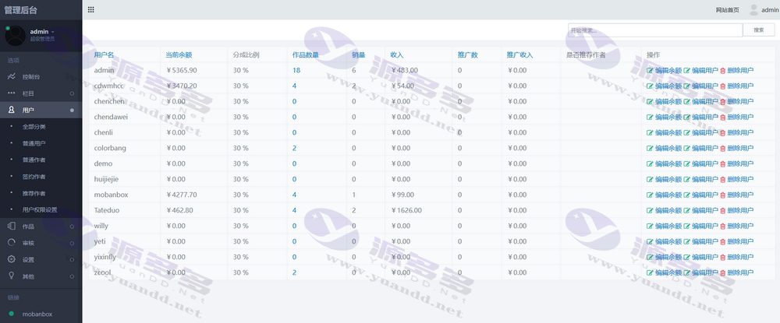Image resolution: width=780 pixels, height=323 pixels.
Task: Click the admin avatar in top right
Action: click(753, 9)
